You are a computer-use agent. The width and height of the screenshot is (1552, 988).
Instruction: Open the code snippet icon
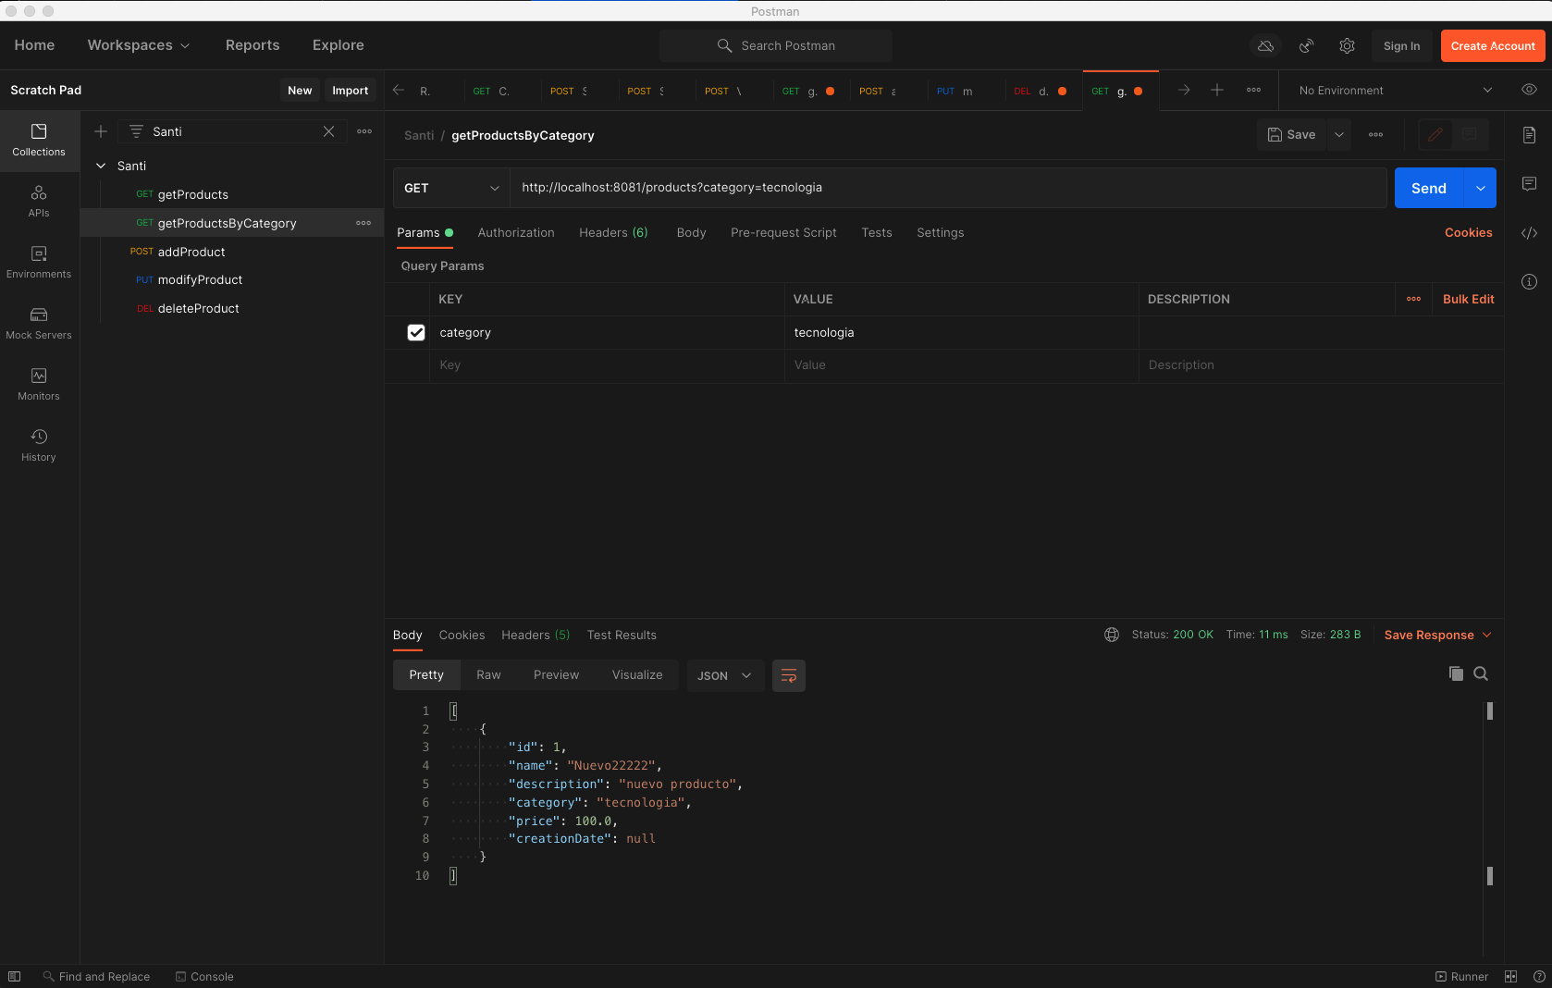click(x=1529, y=233)
